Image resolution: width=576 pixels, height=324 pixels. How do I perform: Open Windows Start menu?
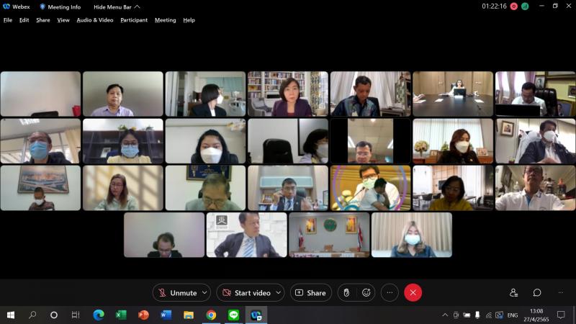[x=11, y=315]
